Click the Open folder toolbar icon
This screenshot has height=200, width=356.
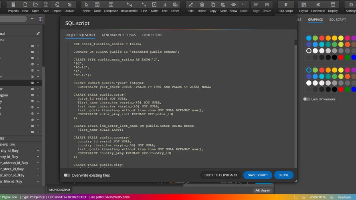(35, 7)
